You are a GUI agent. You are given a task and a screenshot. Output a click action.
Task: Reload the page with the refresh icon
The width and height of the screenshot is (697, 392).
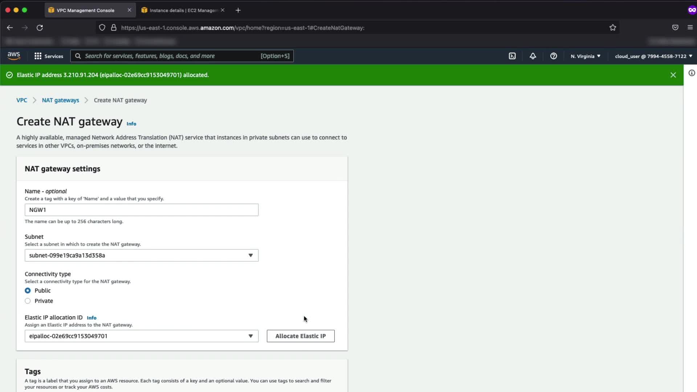40,28
